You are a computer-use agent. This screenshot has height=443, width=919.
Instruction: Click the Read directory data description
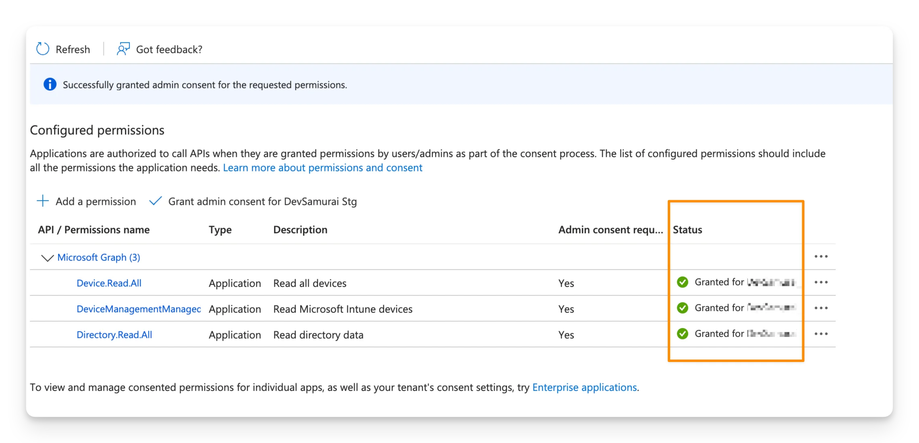pos(318,335)
